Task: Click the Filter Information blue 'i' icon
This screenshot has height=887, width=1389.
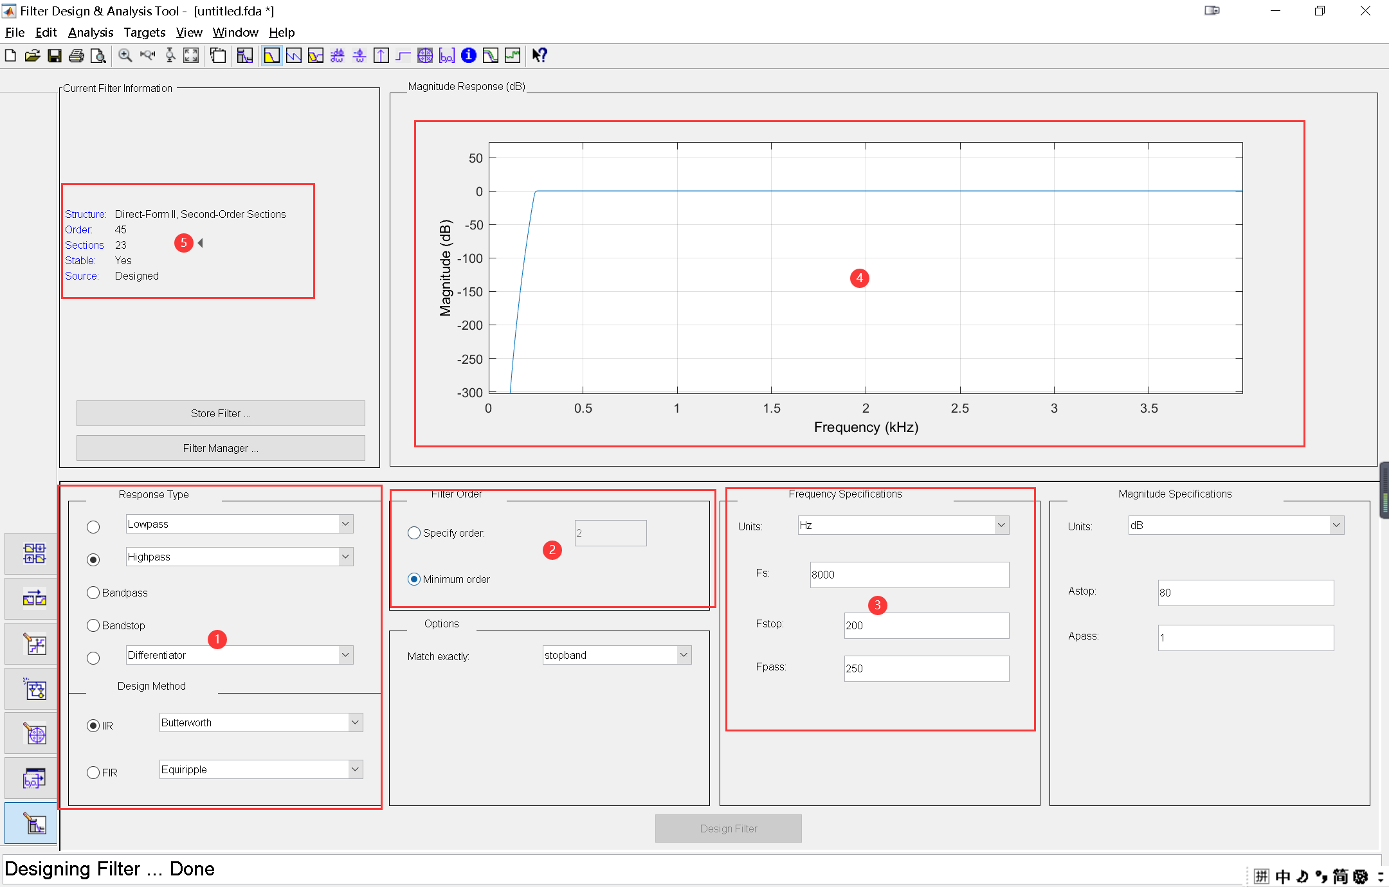Action: point(469,56)
